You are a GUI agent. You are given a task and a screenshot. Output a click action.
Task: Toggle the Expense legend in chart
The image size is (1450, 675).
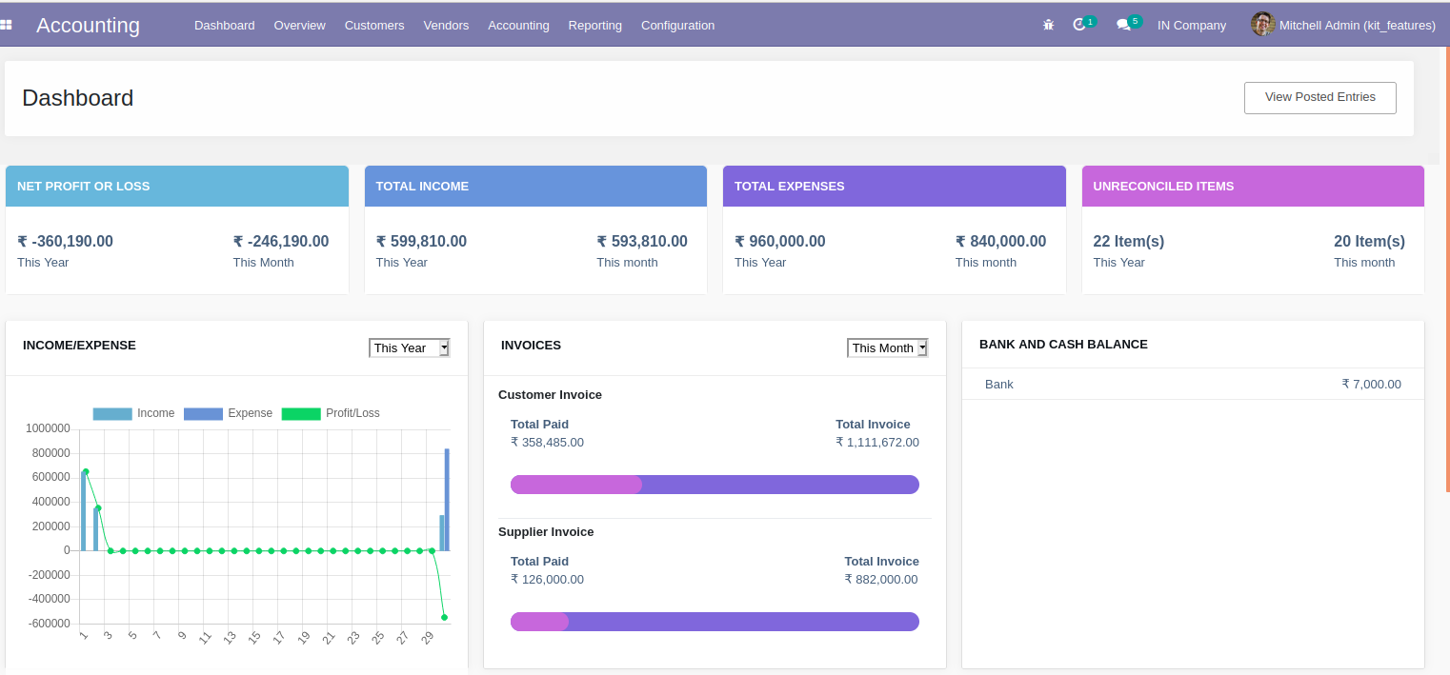pyautogui.click(x=228, y=413)
